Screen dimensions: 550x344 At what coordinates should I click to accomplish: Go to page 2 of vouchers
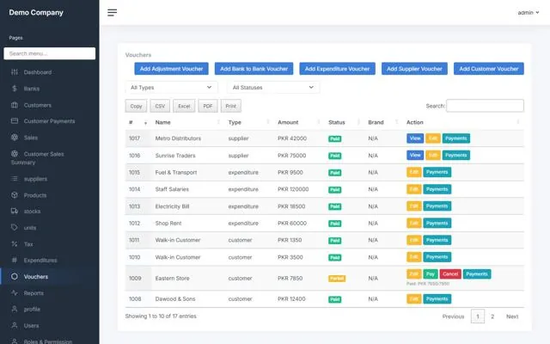click(492, 316)
